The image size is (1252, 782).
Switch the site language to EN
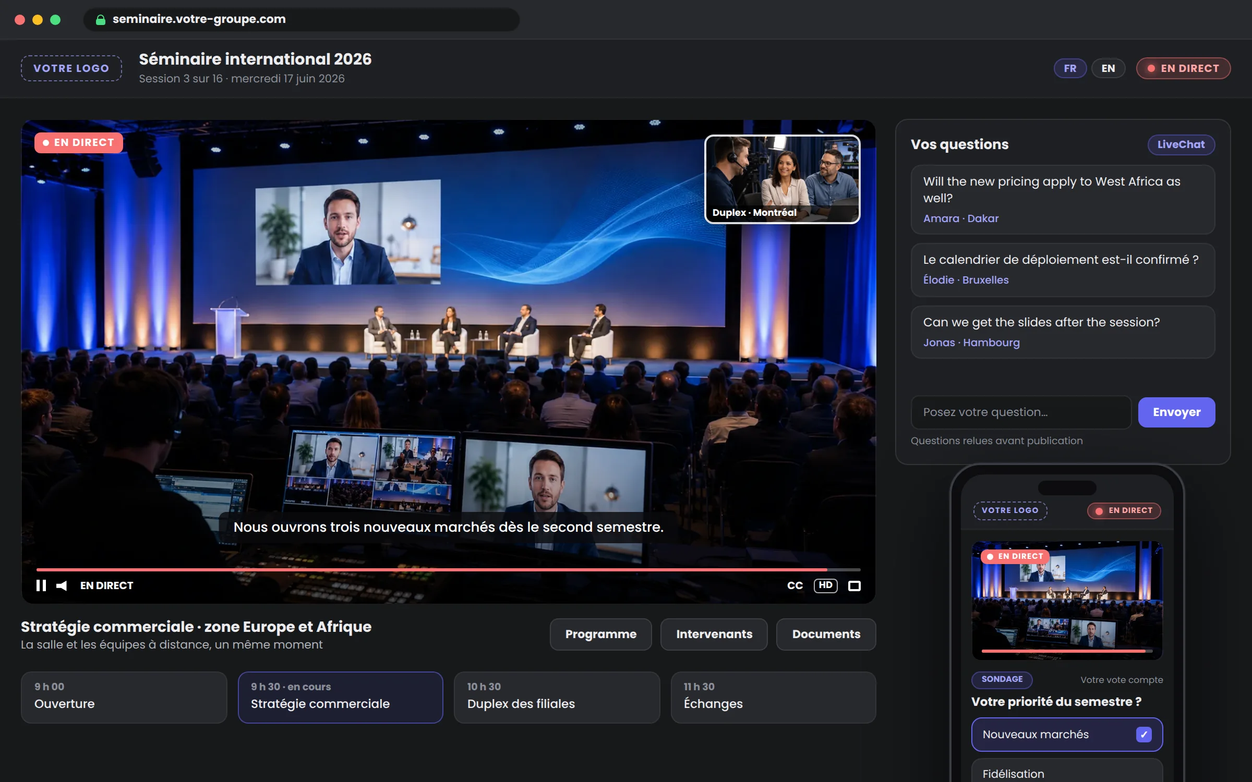(1108, 68)
